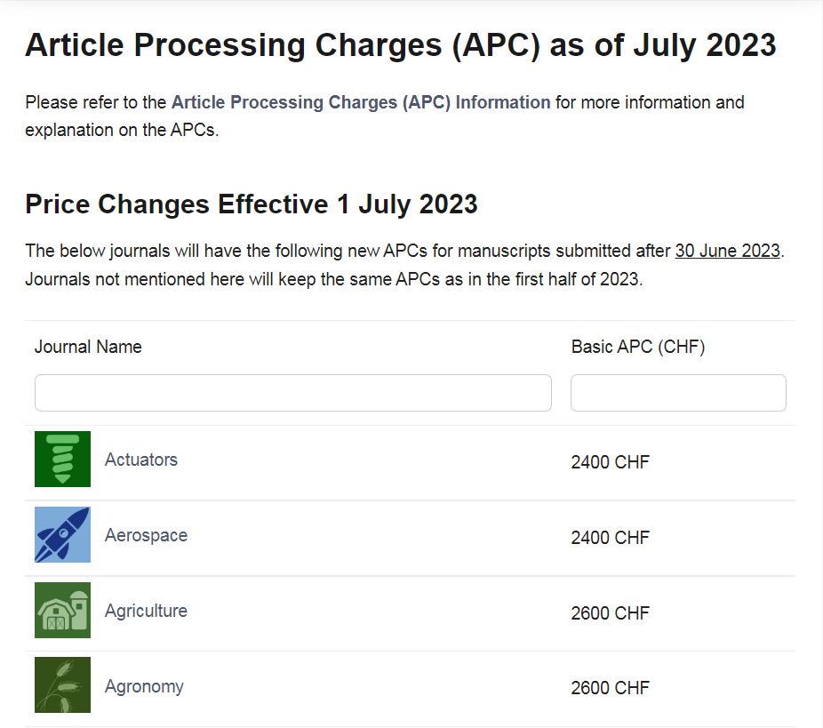
Task: Click the underlined 30 June 2023 text
Action: click(x=728, y=251)
